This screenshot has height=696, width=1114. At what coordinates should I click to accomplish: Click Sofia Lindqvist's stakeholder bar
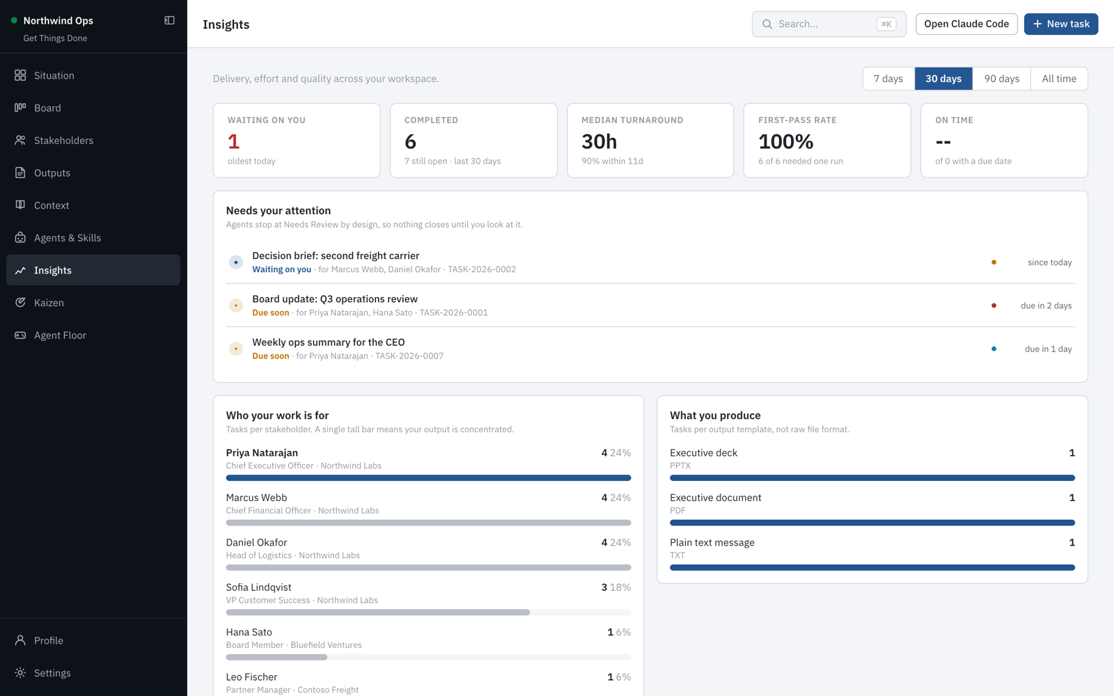click(428, 612)
